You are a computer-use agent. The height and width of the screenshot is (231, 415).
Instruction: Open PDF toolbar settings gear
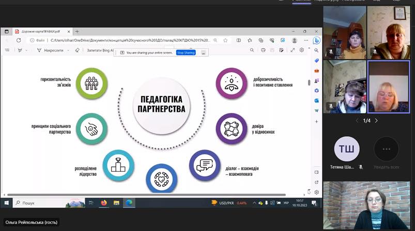(x=302, y=50)
